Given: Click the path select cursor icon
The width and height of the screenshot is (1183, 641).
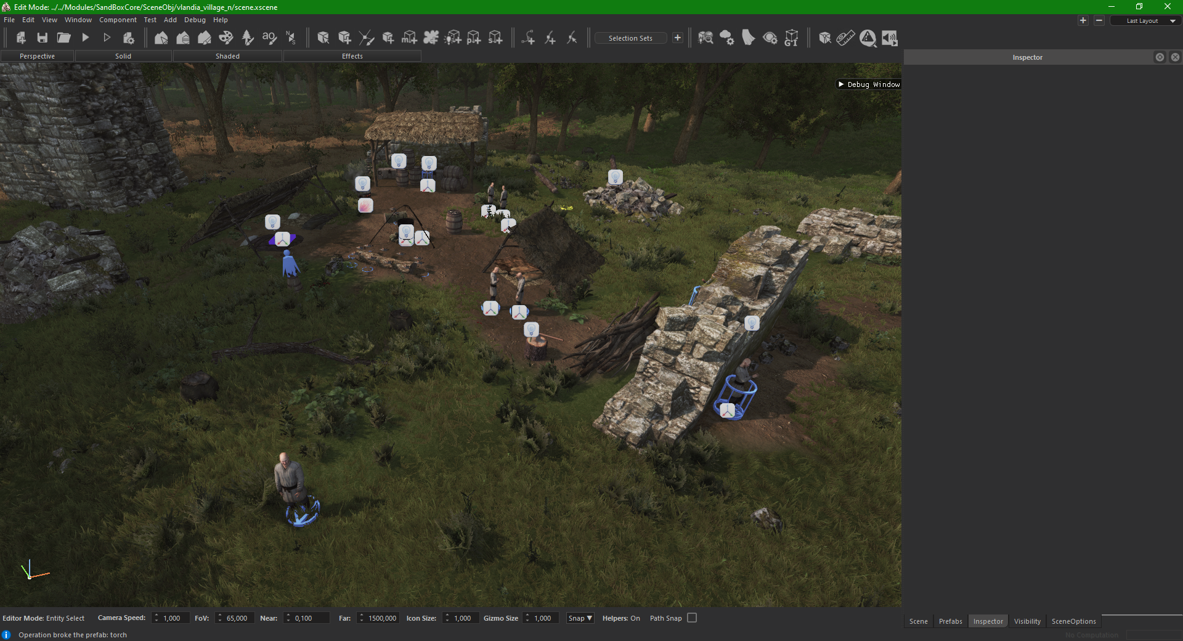Looking at the screenshot, I should coord(571,38).
